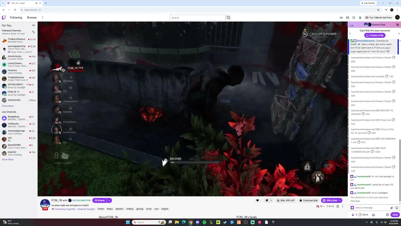Open yourragegaming channel in sidebar
The height and width of the screenshot is (226, 401).
click(x=18, y=49)
